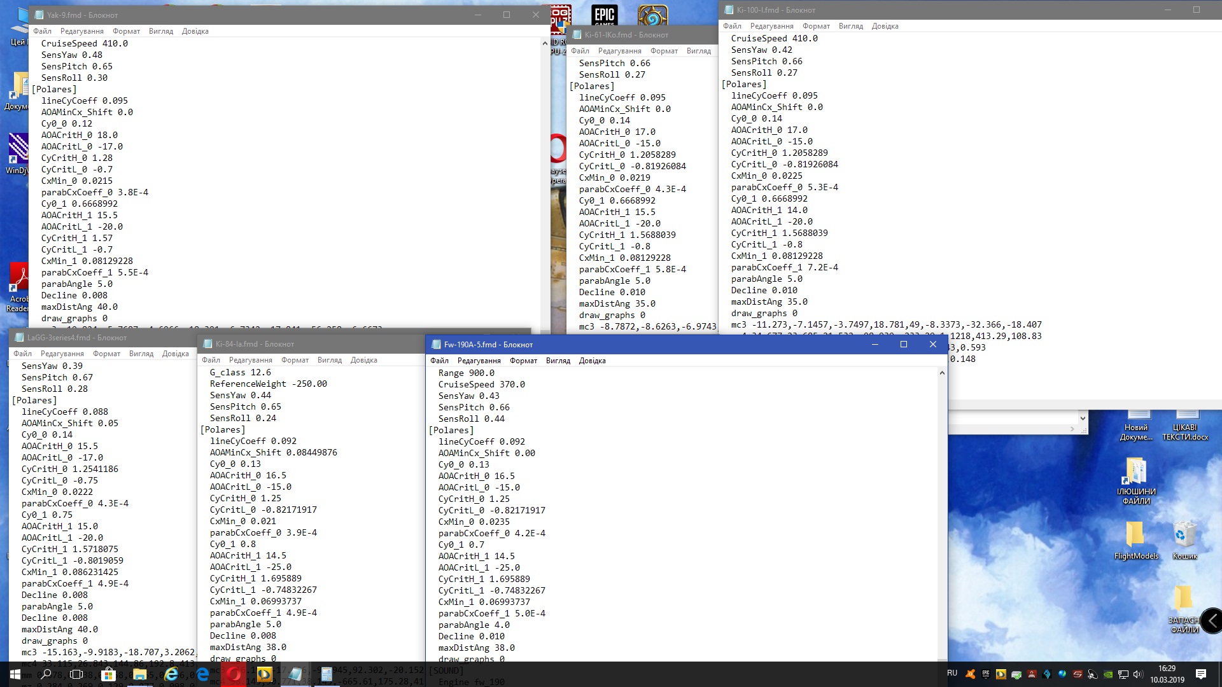Click scroll-up arrow in Yak-9 window
1222x687 pixels.
[x=545, y=43]
